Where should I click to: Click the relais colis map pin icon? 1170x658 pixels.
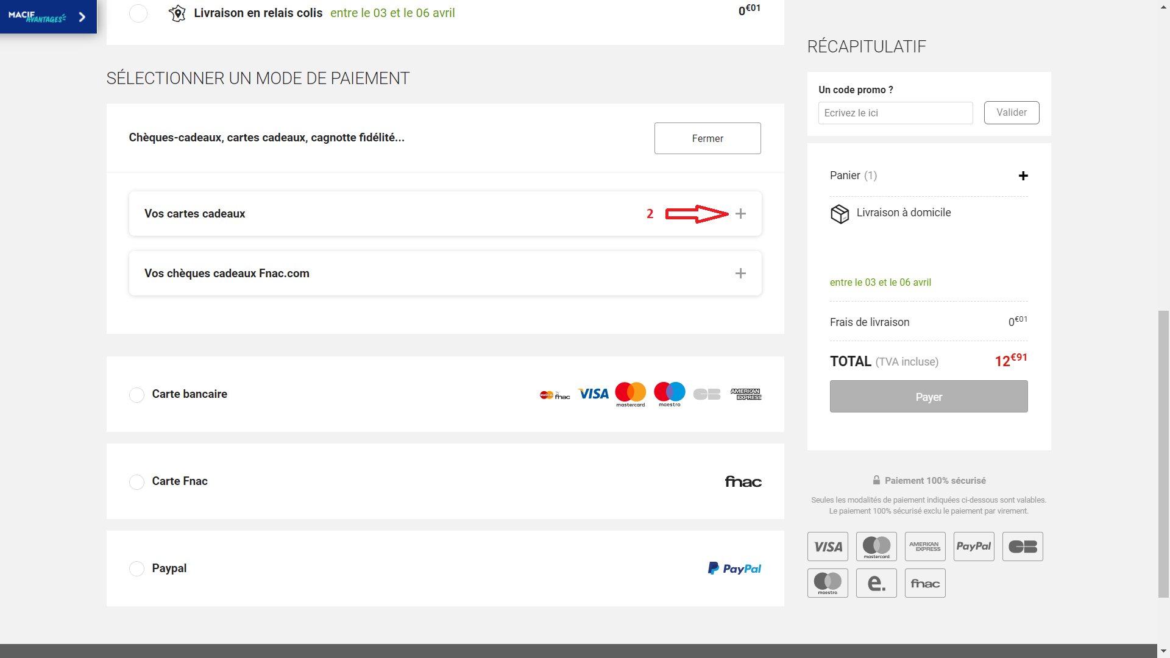177,13
